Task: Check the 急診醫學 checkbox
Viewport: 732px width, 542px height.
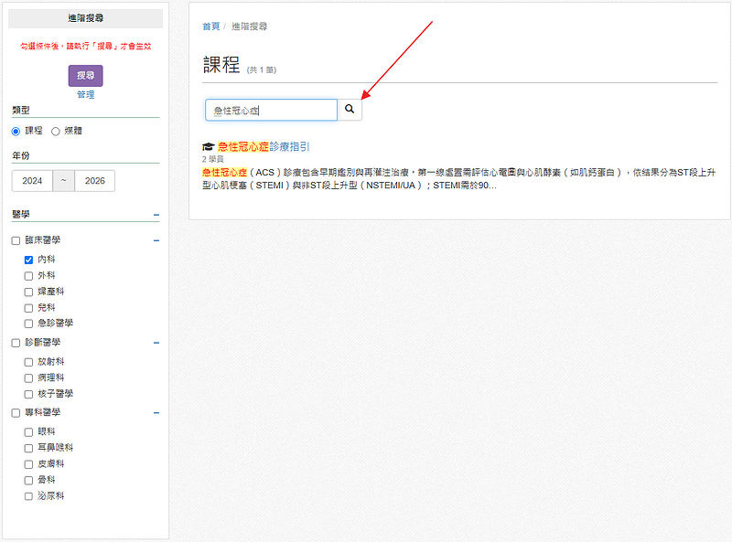Action: click(28, 324)
